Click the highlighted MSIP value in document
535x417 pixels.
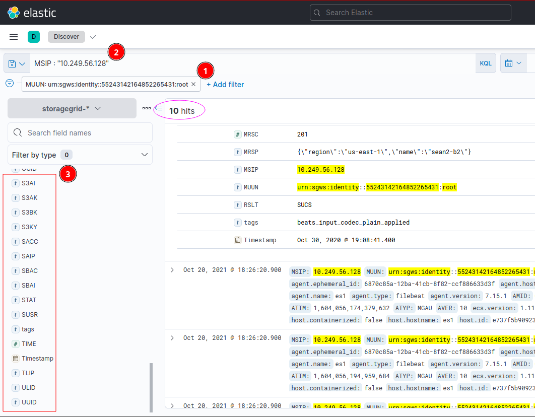click(x=321, y=170)
